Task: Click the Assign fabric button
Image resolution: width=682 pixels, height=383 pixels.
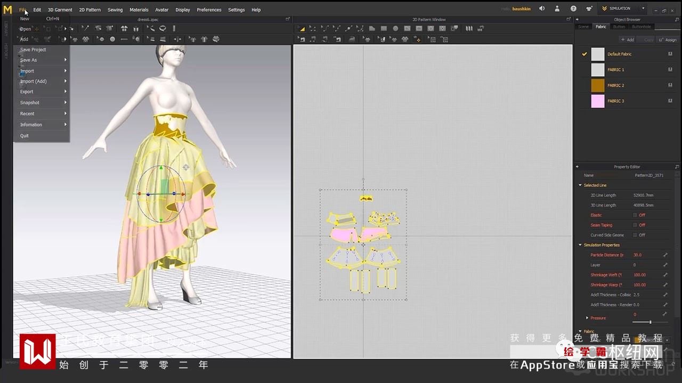Action: tap(668, 39)
